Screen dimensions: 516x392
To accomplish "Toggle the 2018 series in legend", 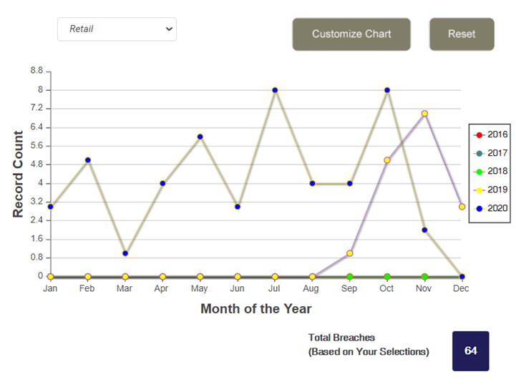I will tap(491, 172).
